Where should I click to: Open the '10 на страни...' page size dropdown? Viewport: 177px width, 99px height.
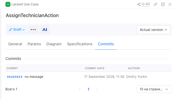tap(154, 89)
